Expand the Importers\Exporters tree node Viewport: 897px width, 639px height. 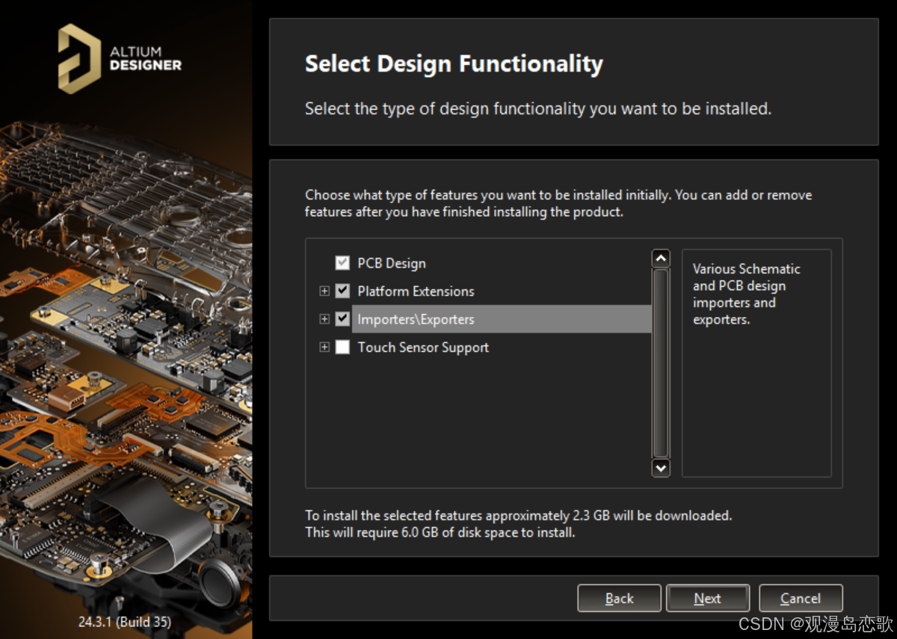[x=324, y=319]
